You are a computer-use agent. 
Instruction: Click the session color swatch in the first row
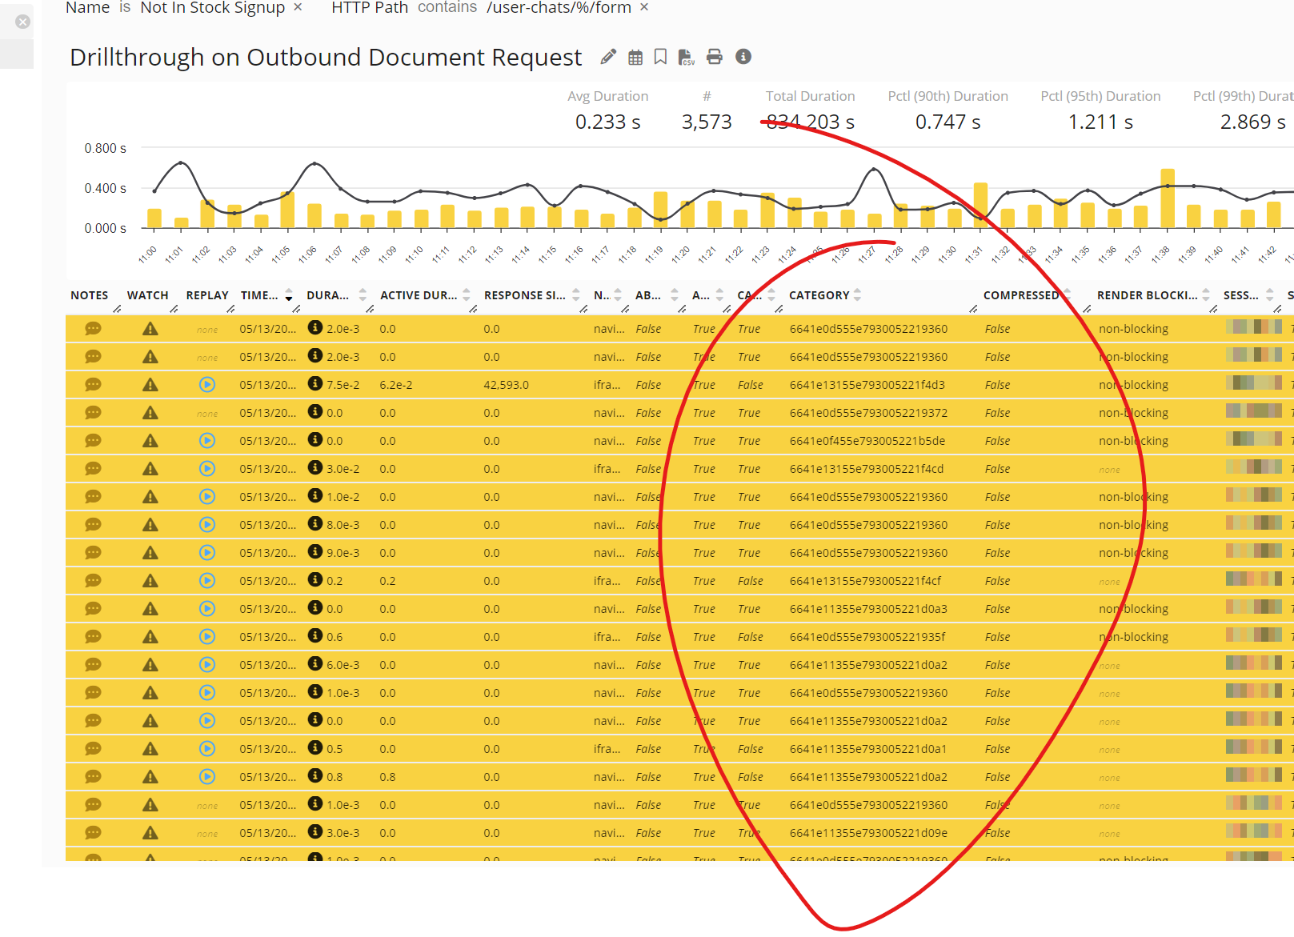(1253, 327)
